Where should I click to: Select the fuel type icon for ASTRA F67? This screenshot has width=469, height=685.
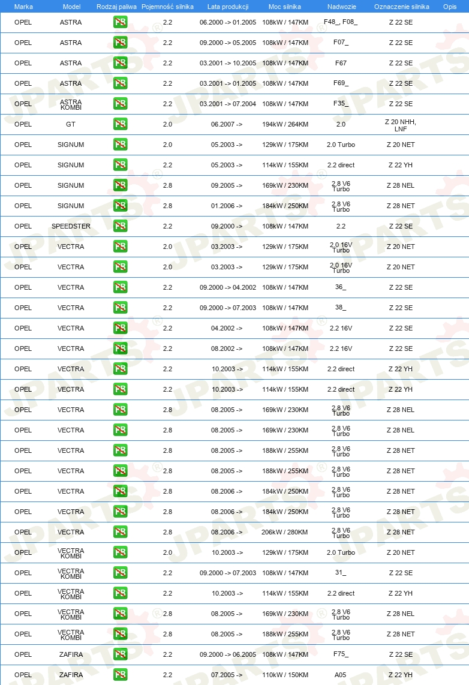click(x=120, y=63)
